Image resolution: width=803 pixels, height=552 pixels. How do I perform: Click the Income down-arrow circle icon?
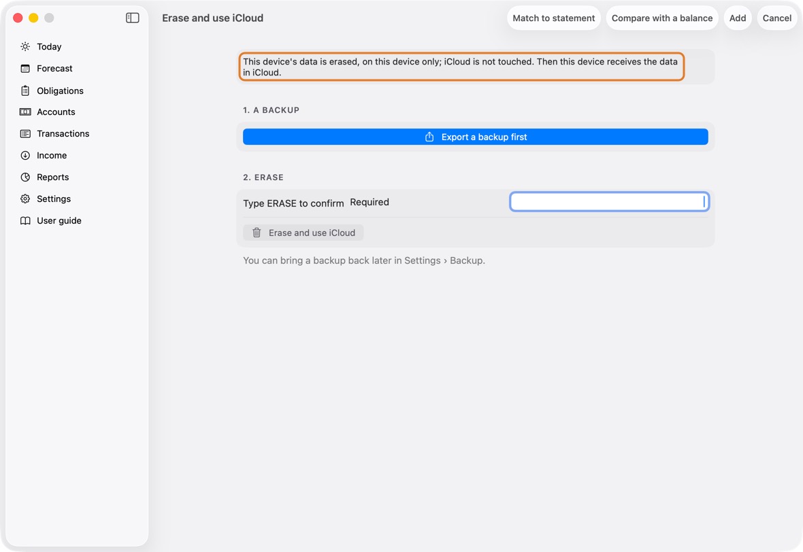[x=25, y=156]
